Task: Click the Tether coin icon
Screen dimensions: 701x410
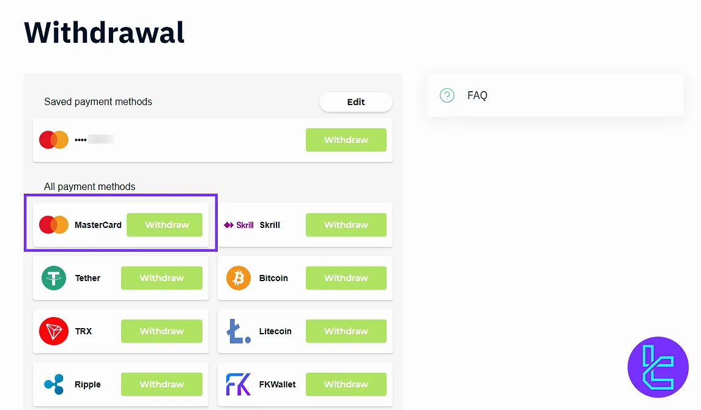Action: point(54,278)
